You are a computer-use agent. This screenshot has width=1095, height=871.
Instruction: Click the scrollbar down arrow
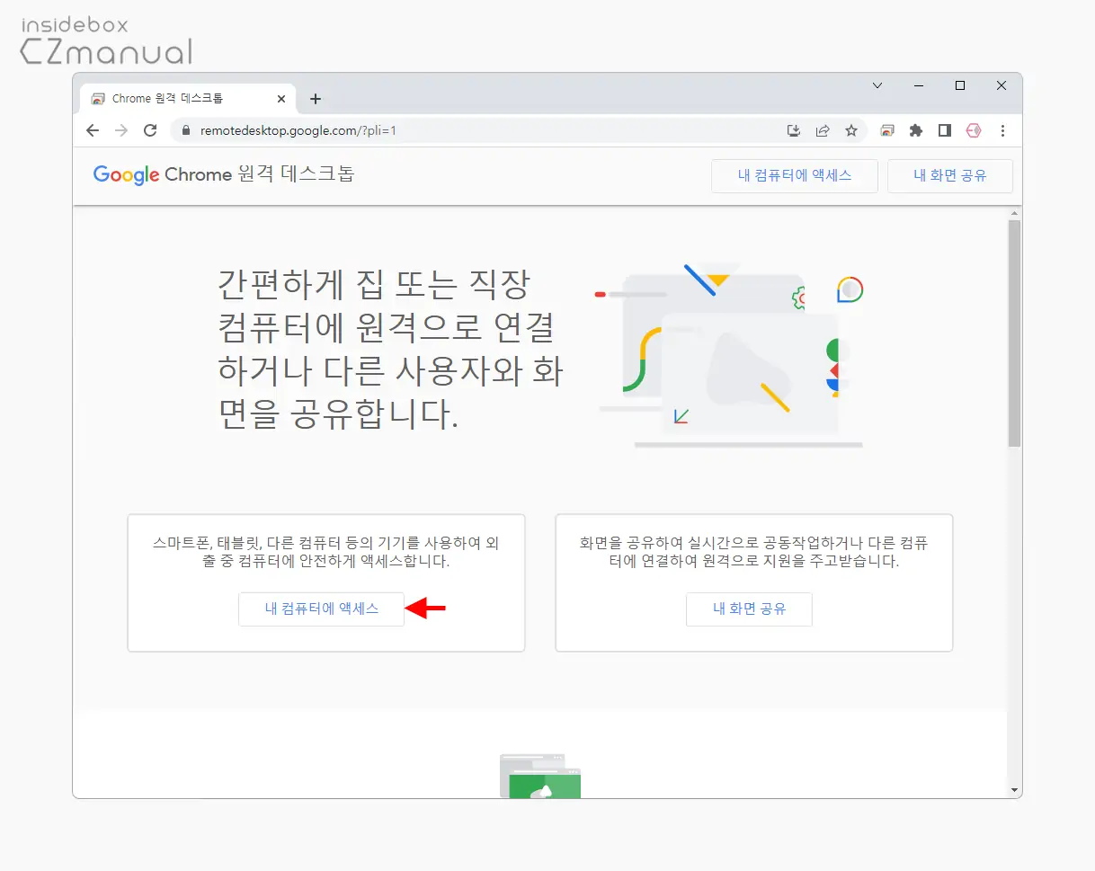click(1015, 790)
